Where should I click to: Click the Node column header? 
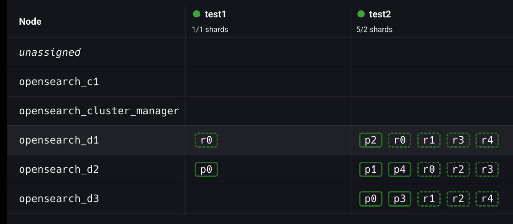(30, 21)
